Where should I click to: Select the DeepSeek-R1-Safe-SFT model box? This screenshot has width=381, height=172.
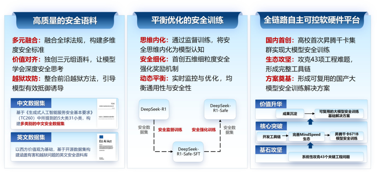coord(188,152)
